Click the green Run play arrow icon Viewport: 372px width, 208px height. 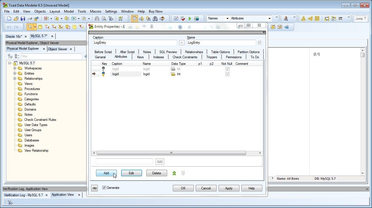click(190, 19)
